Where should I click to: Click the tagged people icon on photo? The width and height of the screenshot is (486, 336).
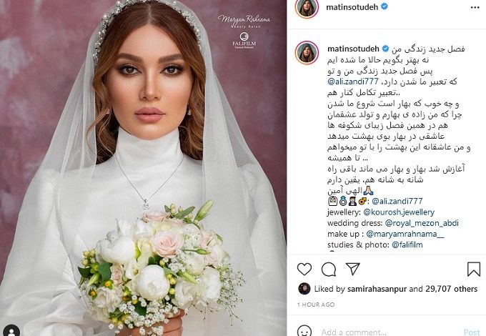(x=11, y=330)
